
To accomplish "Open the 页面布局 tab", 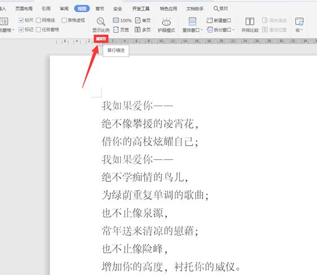I will pos(24,8).
